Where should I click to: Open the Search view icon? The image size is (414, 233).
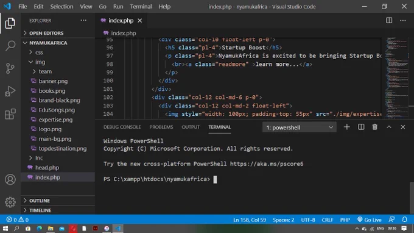coord(10,46)
